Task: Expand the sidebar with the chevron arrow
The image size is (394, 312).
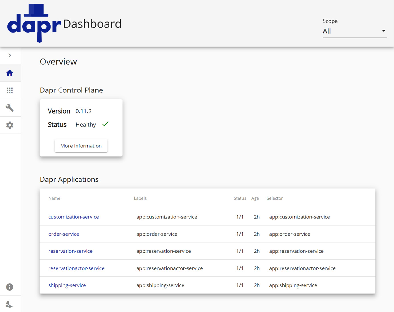Action: pyautogui.click(x=10, y=55)
